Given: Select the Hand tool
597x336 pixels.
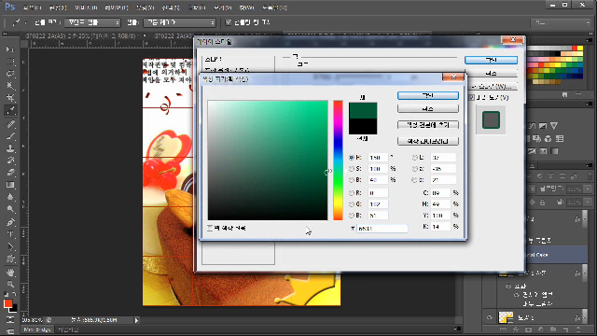Looking at the screenshot, I should tap(10, 272).
